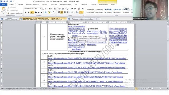Open the Change Case (Aa) dropdown
Image resolution: width=169 pixels, height=95 pixels.
(50, 9)
